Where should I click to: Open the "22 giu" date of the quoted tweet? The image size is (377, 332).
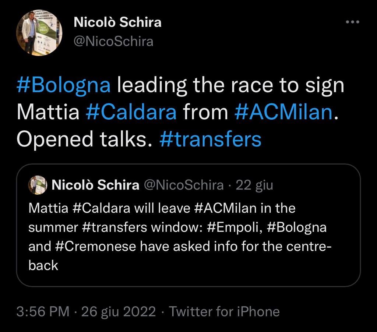pyautogui.click(x=254, y=185)
